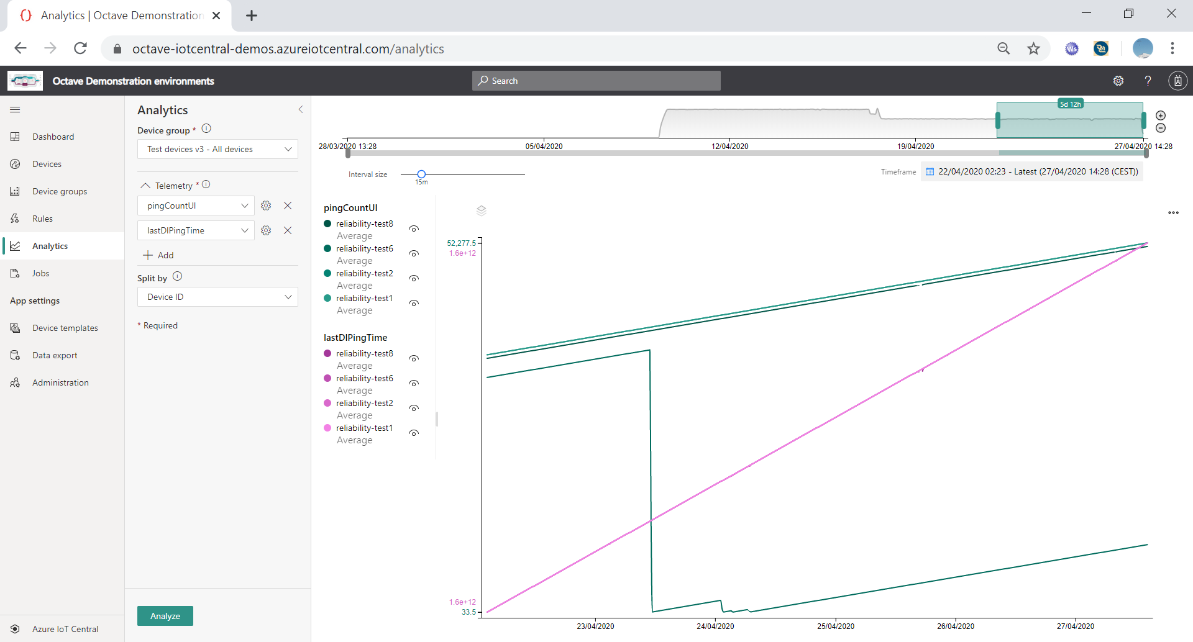Image resolution: width=1193 pixels, height=642 pixels.
Task: Toggle visibility of lastDIPingTime reliability-test1
Action: pyautogui.click(x=414, y=433)
